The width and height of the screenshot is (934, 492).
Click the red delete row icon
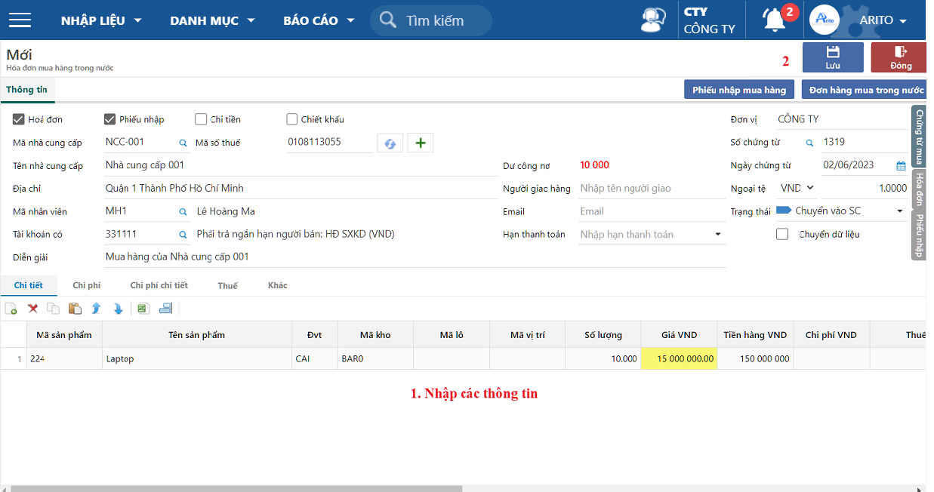tap(32, 309)
